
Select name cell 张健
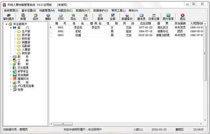point(78,35)
